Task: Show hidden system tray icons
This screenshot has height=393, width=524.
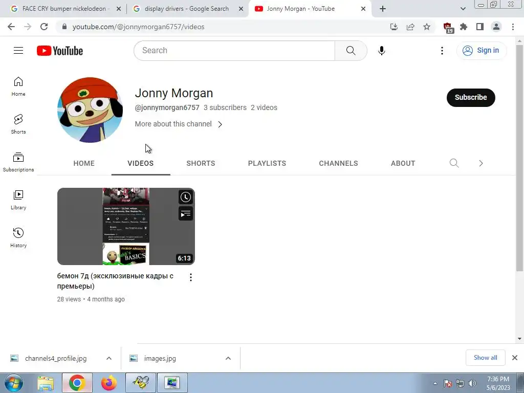Action: (x=435, y=383)
